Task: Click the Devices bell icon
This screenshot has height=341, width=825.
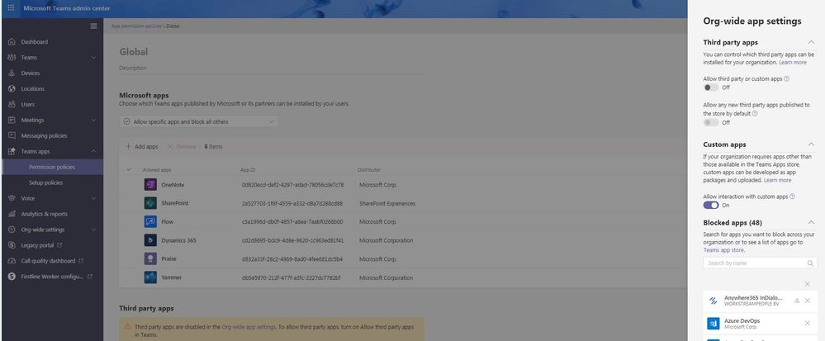Action: [12, 73]
